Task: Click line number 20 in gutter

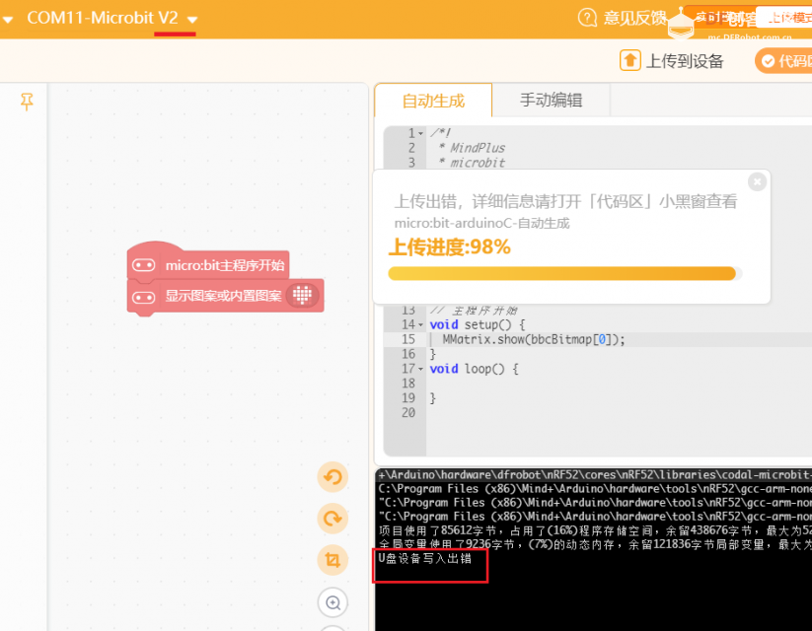Action: pos(408,412)
